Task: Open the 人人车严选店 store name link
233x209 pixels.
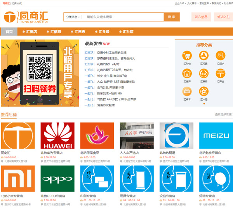Action: coord(129,153)
